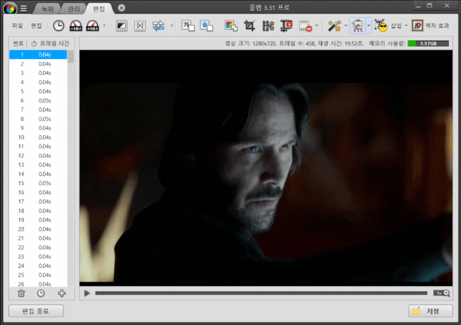The width and height of the screenshot is (461, 325).
Task: Open the resize image icon
Action: 231,26
